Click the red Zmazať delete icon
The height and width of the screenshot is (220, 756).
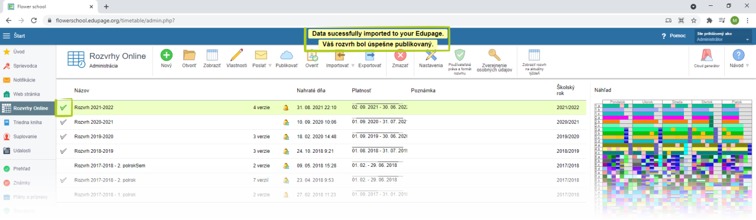pos(400,55)
